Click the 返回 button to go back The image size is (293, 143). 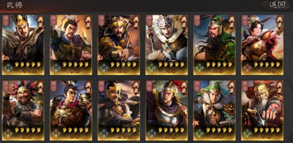(x=277, y=5)
